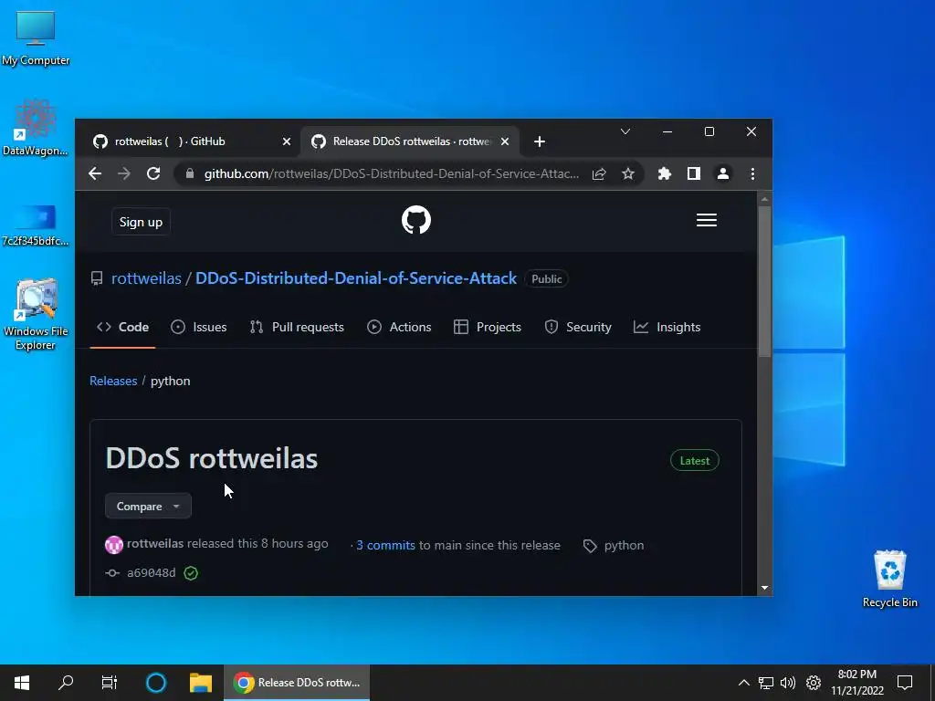Open the GitHub hamburger navigation menu
This screenshot has height=701, width=935.
coord(706,221)
